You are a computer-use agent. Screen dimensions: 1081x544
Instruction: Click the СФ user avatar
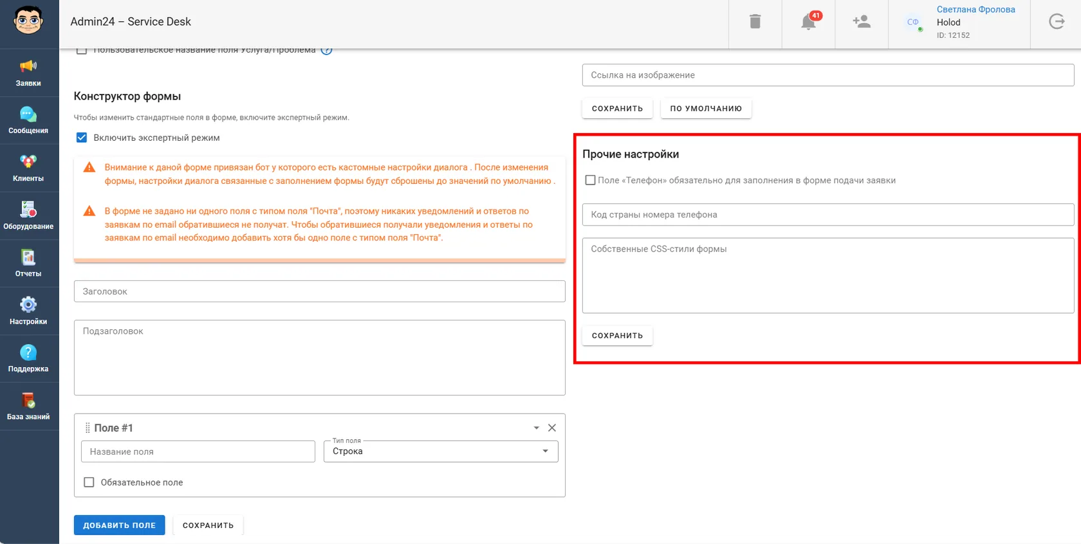click(x=912, y=22)
